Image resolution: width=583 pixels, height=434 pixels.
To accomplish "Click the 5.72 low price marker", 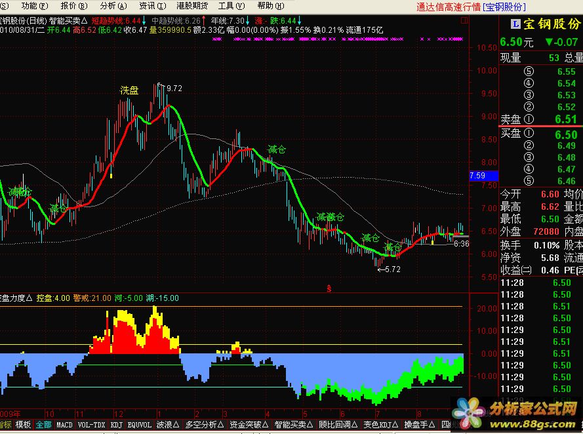I will point(393,269).
